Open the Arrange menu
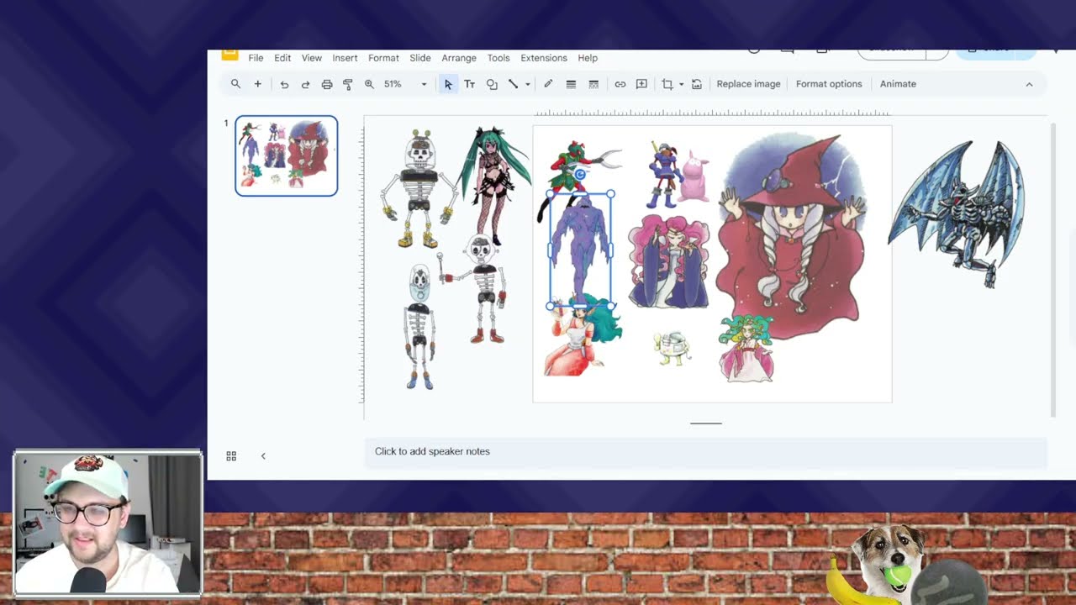1076x605 pixels. pyautogui.click(x=459, y=58)
